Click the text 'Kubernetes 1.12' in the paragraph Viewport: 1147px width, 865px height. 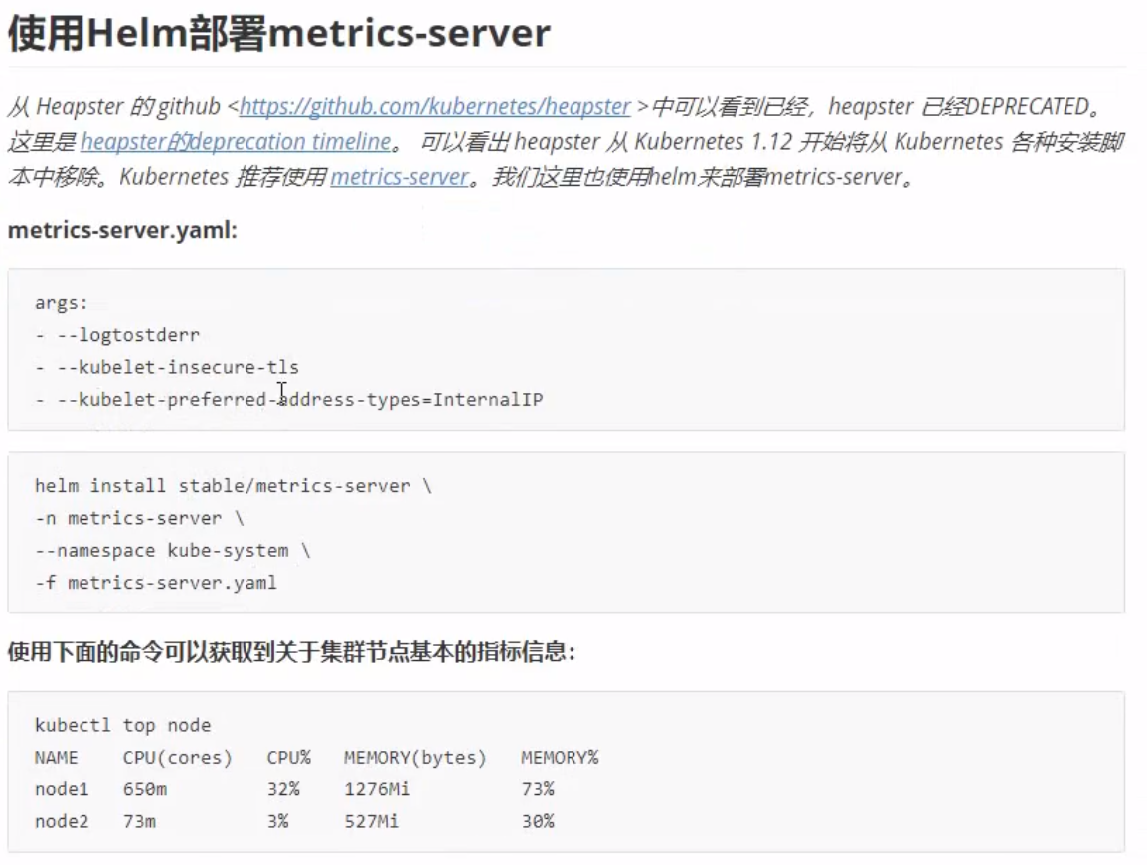tap(714, 141)
